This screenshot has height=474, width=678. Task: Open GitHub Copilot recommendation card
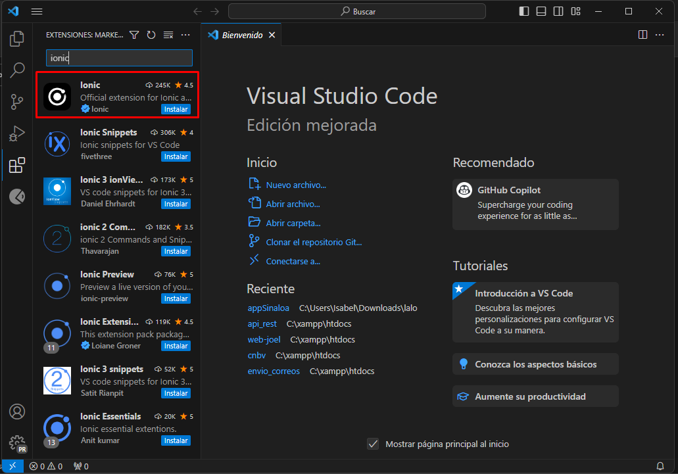click(x=535, y=204)
